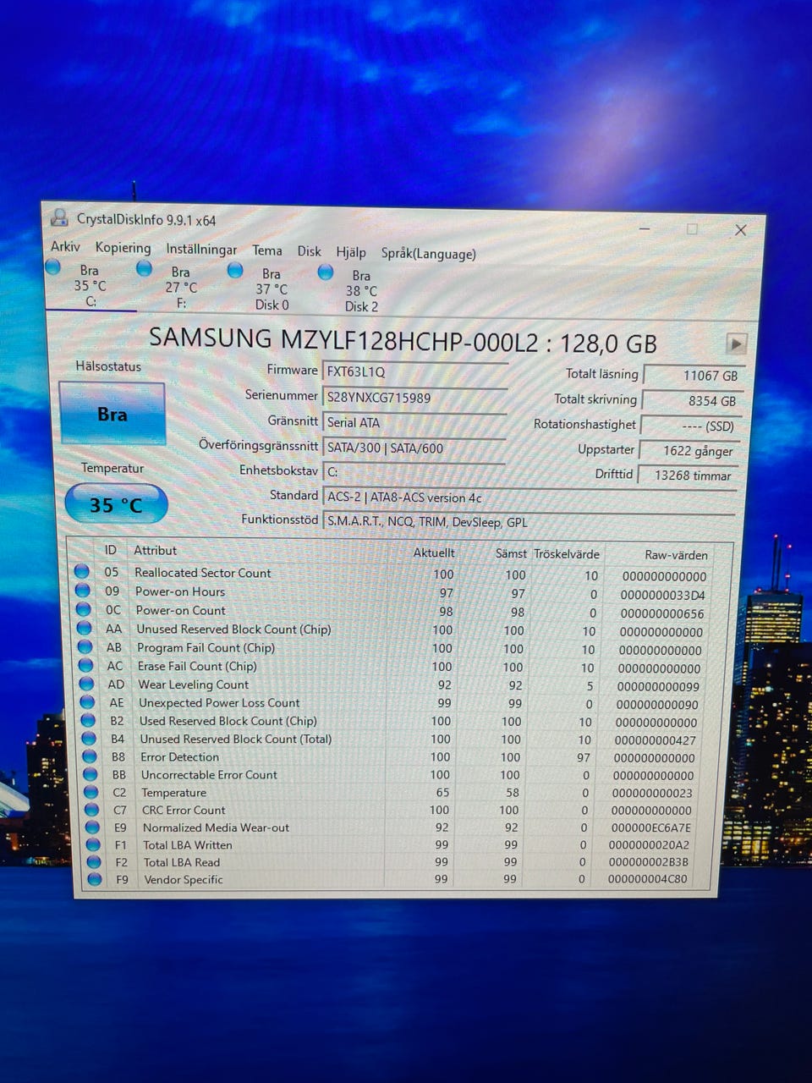The height and width of the screenshot is (1083, 812).
Task: Select the C: drive tab at 35 °C
Action: pos(90,285)
